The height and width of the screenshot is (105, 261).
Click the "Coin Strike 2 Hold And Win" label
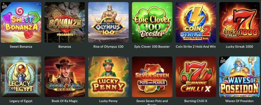(196, 46)
